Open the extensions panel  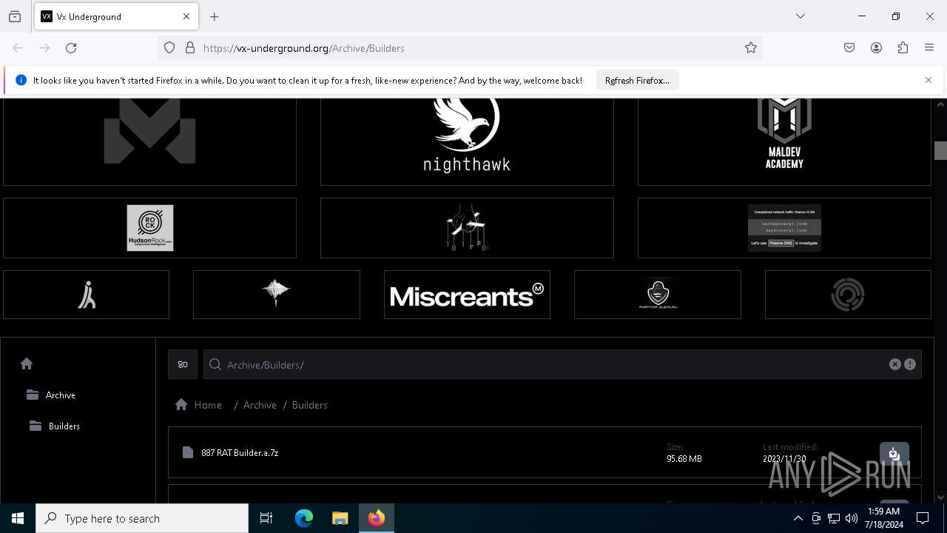[903, 48]
